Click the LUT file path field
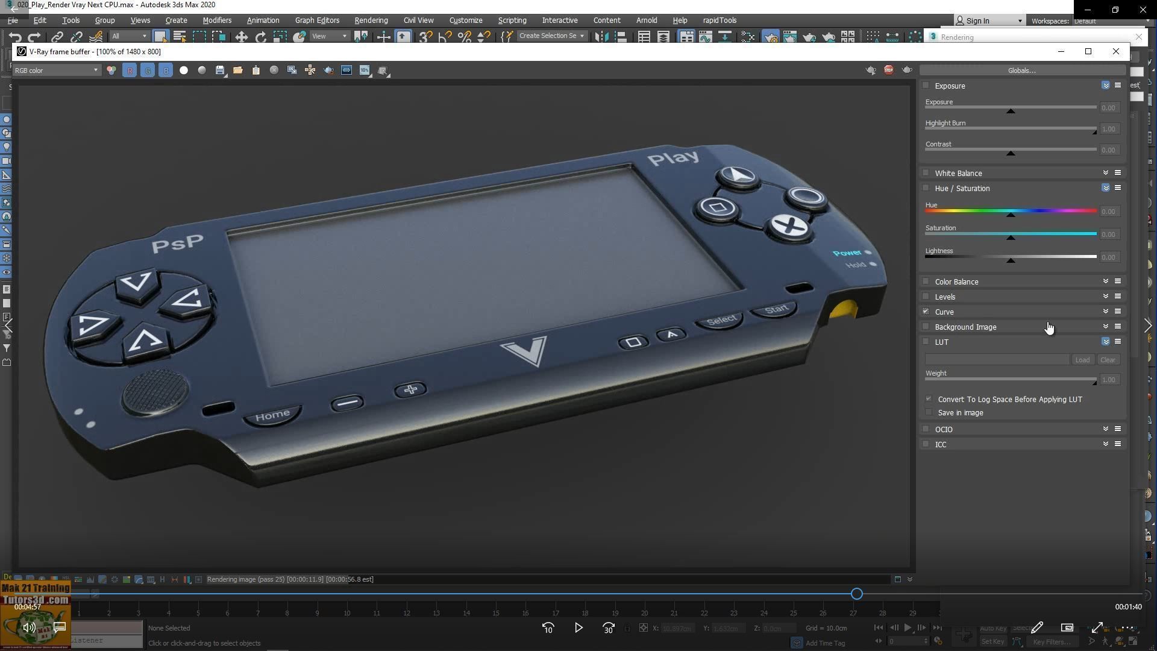This screenshot has height=651, width=1157. click(x=997, y=360)
